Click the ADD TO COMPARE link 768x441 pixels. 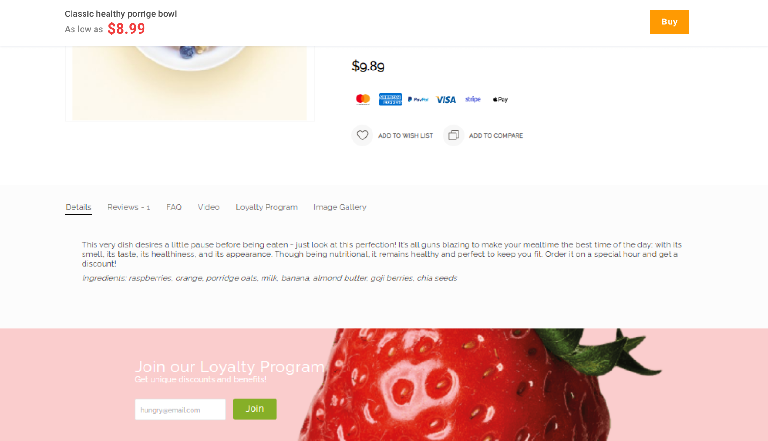coord(496,136)
